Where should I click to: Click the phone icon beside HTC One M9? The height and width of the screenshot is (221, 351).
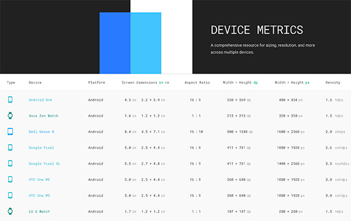pos(10,195)
